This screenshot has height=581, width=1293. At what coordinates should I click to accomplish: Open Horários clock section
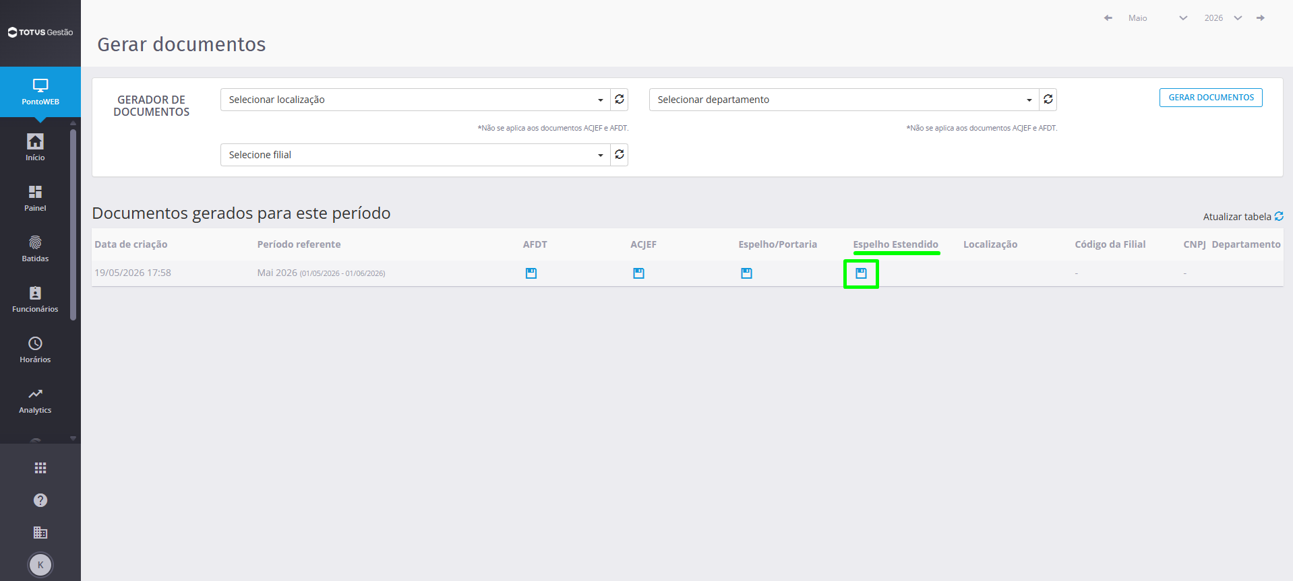pyautogui.click(x=35, y=349)
